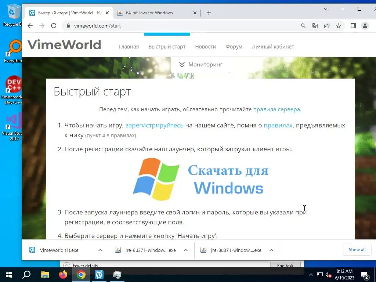Screen dimensions: 376x282
Task: Follow the правилах link in step 1
Action: [278, 126]
